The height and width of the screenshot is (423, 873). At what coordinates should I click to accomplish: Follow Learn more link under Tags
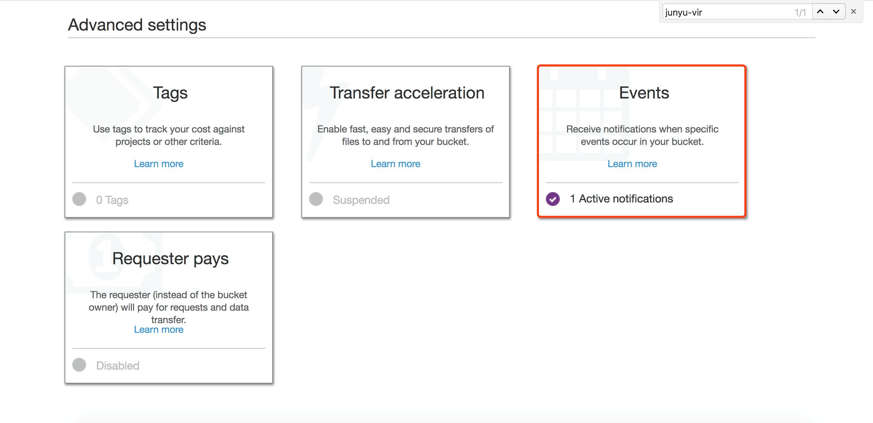pyautogui.click(x=159, y=164)
